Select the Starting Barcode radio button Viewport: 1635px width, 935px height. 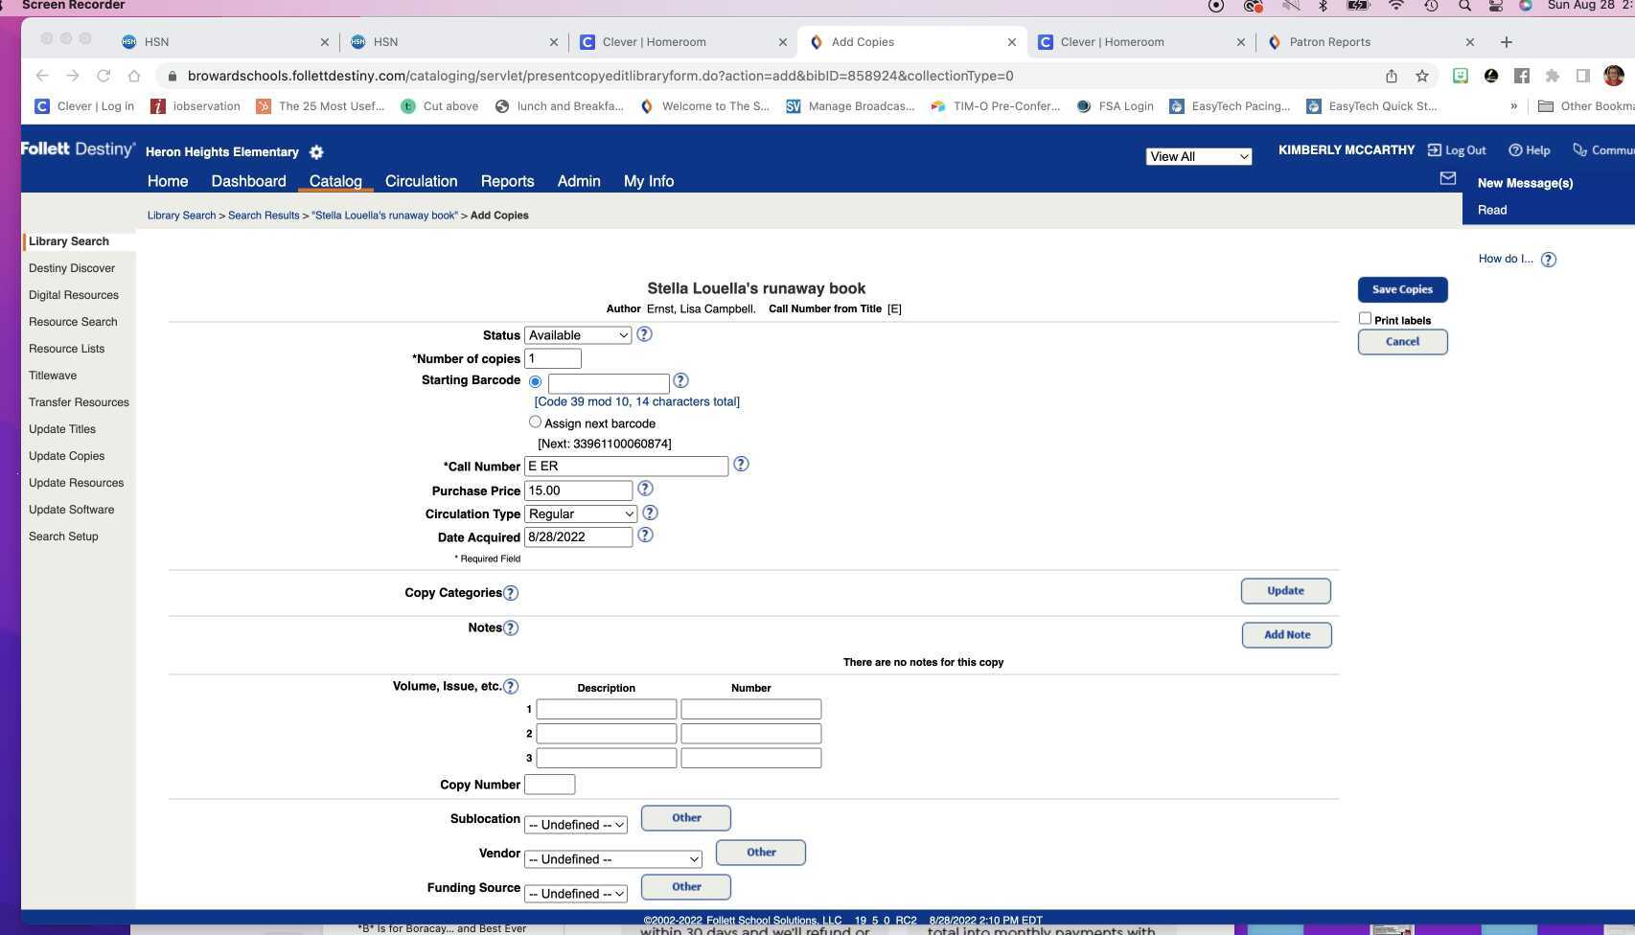click(535, 380)
